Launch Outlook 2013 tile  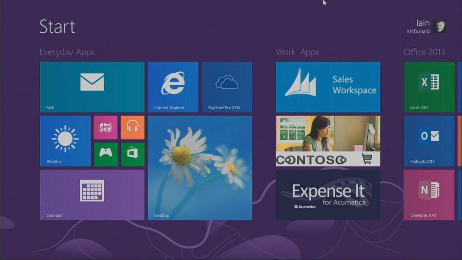(429, 141)
